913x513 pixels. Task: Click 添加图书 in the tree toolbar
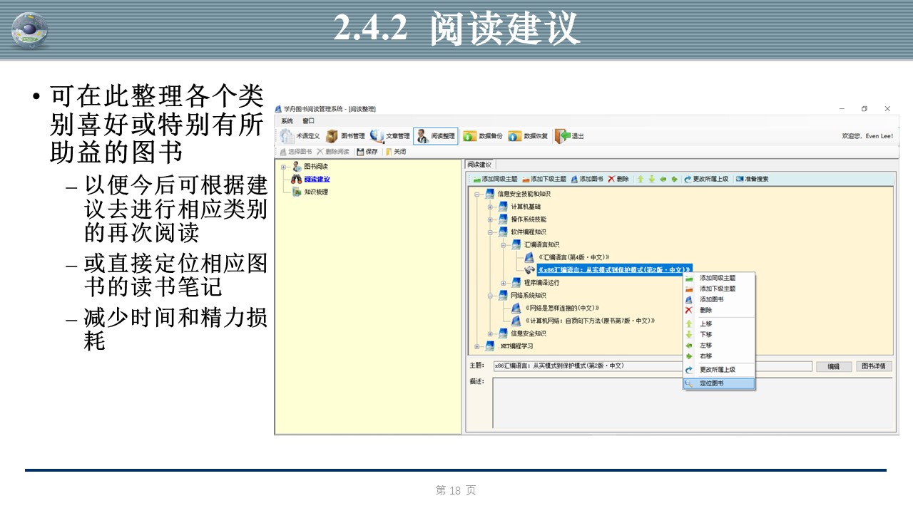587,179
